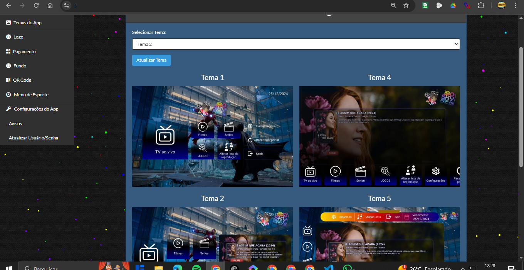The height and width of the screenshot is (270, 524).
Task: Open the Chrome three-dot menu
Action: click(515, 5)
